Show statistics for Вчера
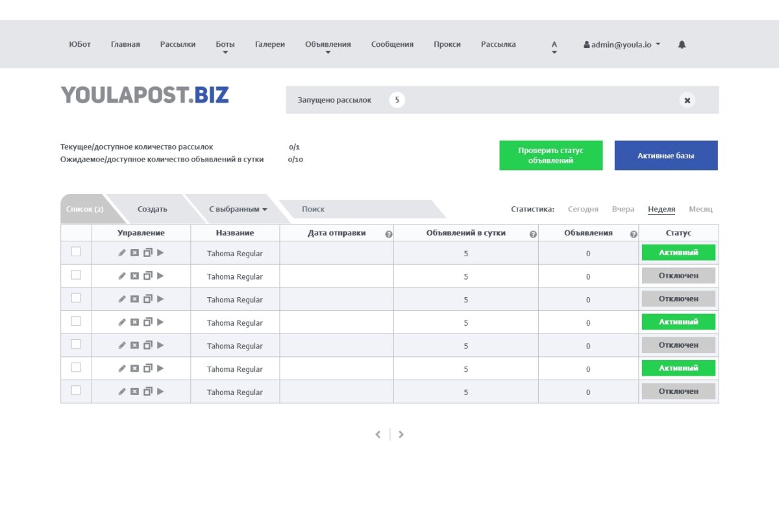The height and width of the screenshot is (519, 779). pos(623,209)
